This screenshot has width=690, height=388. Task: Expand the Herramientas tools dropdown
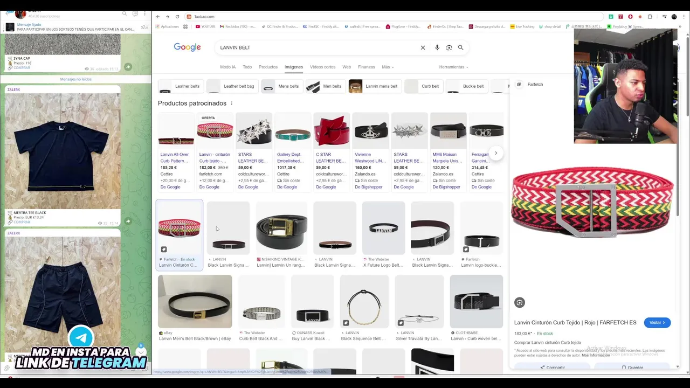click(x=453, y=67)
